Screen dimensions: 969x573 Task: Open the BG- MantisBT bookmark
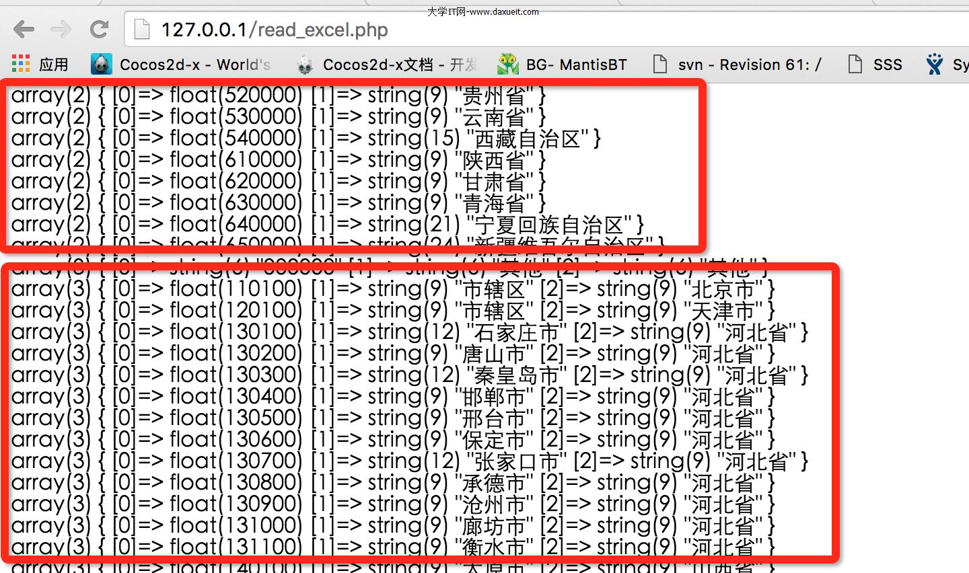562,65
